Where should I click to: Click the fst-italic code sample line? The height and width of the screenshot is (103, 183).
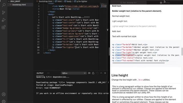[132, 58]
